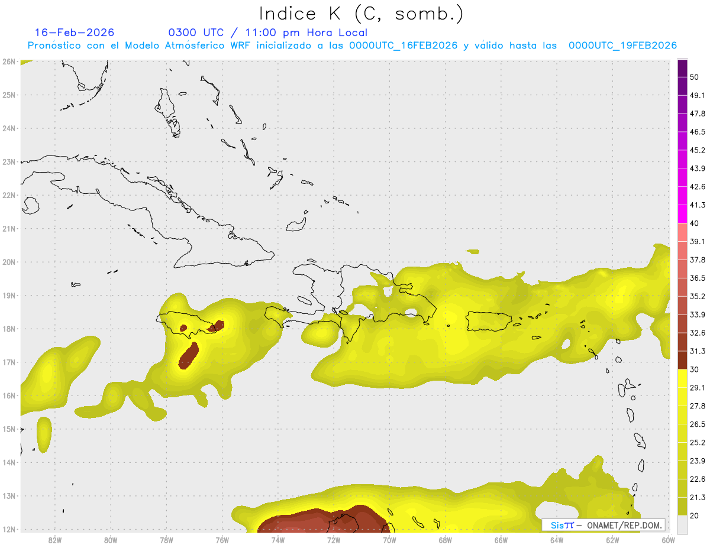The width and height of the screenshot is (710, 548).
Task: Click the latitude label '24N'
Action: [x=8, y=128]
